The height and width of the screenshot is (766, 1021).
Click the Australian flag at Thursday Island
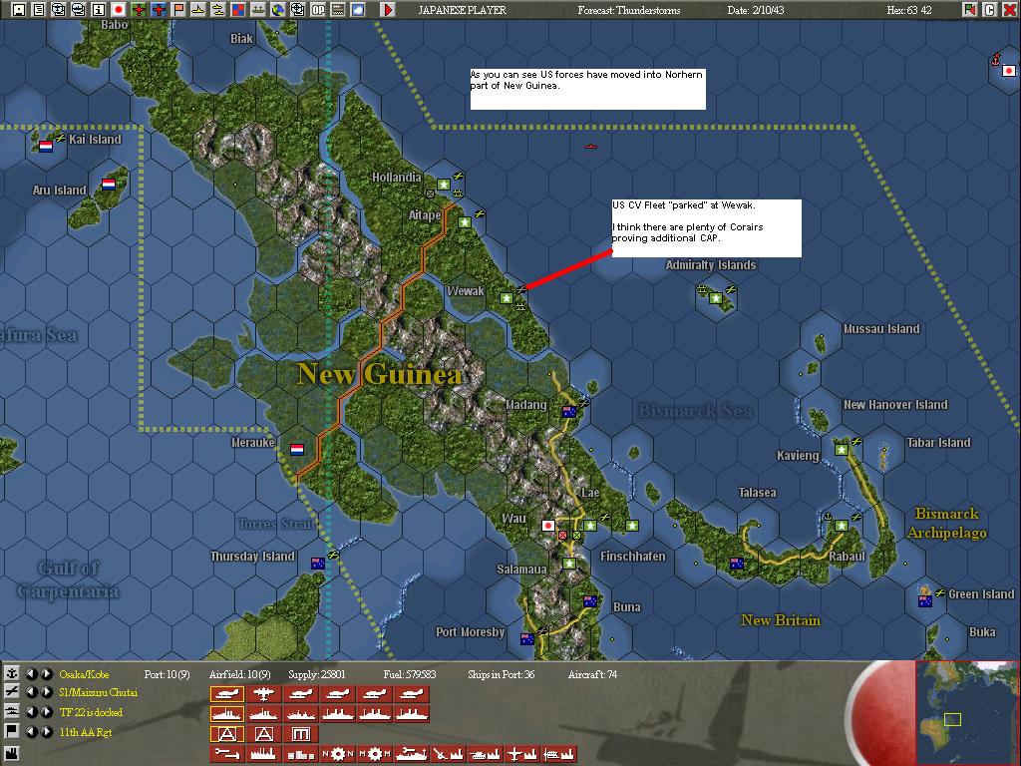pyautogui.click(x=318, y=564)
